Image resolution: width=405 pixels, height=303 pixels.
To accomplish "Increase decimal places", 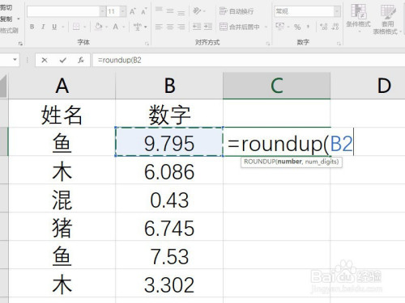I will click(x=323, y=27).
